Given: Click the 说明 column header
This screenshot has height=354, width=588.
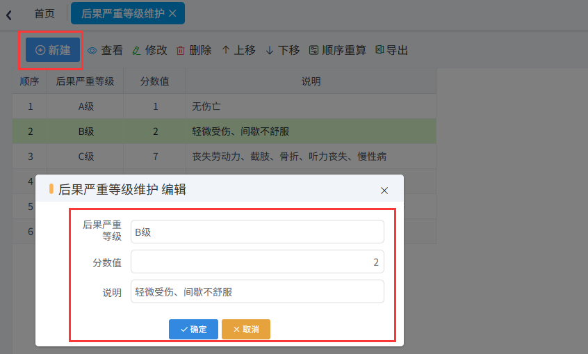Looking at the screenshot, I should [311, 81].
